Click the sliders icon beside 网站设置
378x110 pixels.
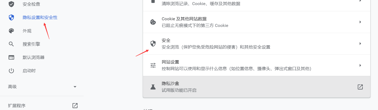(x=153, y=66)
